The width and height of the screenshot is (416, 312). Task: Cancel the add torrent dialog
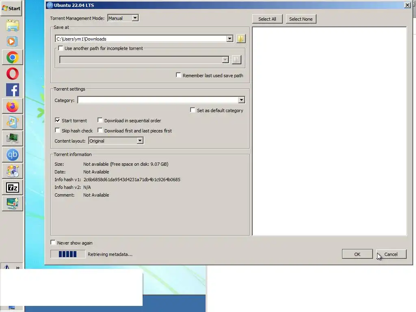(391, 254)
